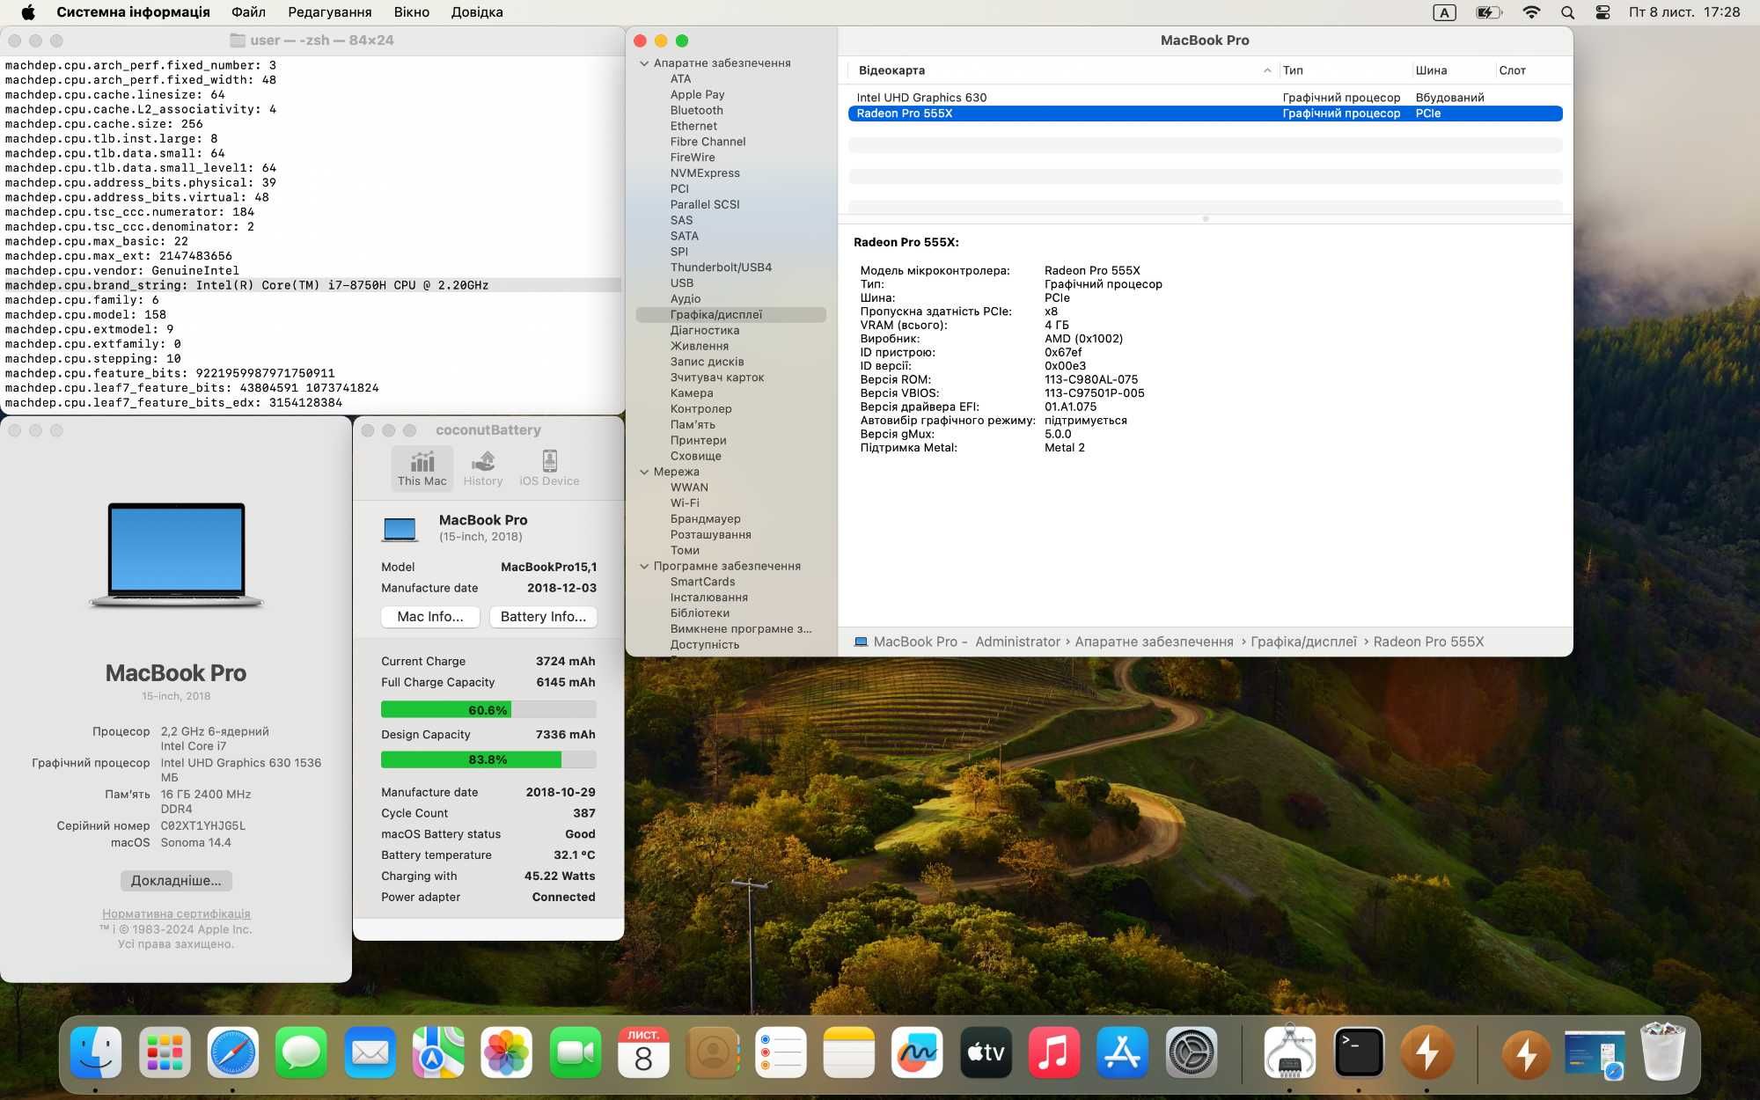Open Notes app in the Dock
This screenshot has width=1760, height=1100.
click(848, 1052)
